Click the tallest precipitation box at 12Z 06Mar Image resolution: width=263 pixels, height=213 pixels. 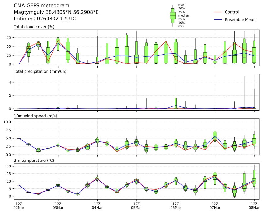pyautogui.click(x=176, y=103)
